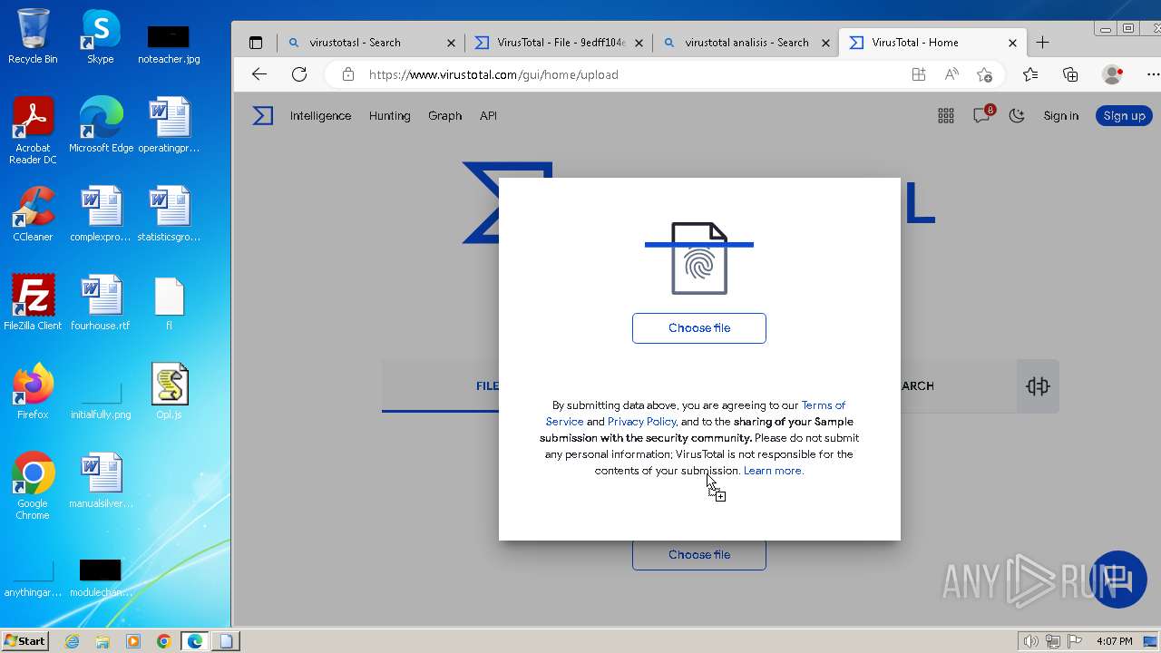Image resolution: width=1161 pixels, height=653 pixels.
Task: Select the anythingar... desktop file
Action: coord(33,579)
